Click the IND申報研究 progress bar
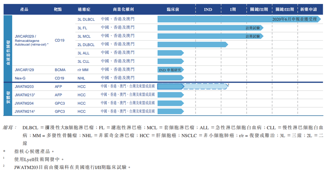327x172 pixels. (170, 70)
